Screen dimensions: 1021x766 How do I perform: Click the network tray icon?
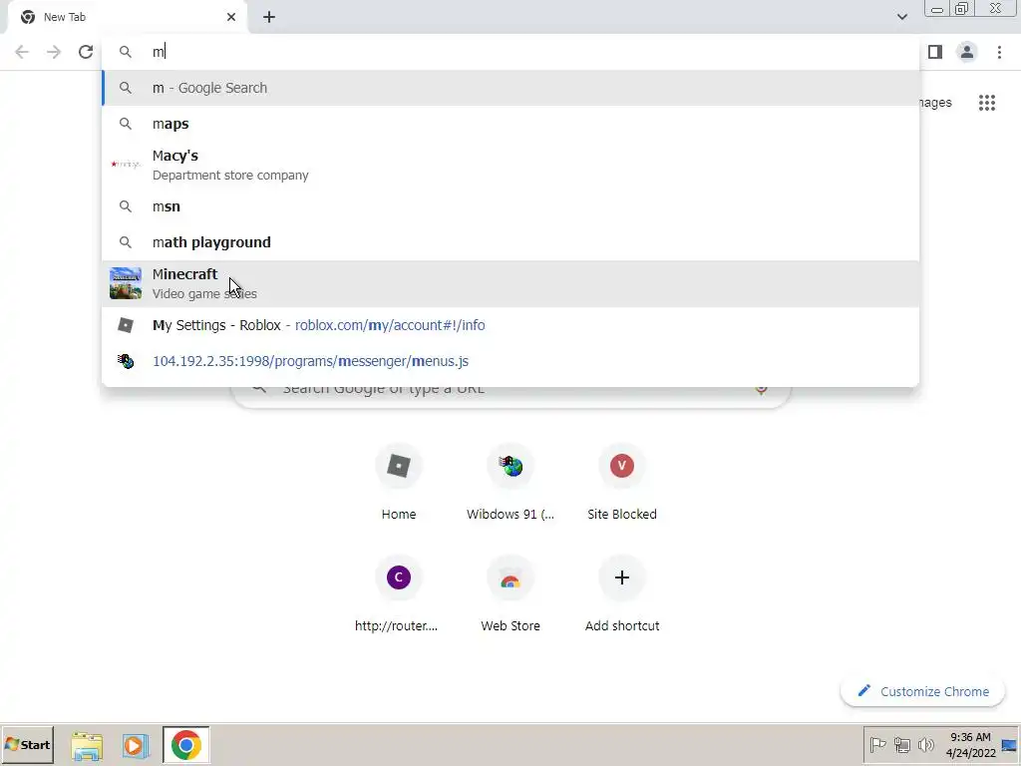point(901,744)
